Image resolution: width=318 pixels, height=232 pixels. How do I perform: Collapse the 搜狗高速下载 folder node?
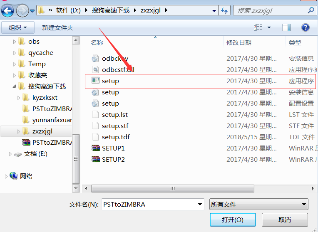(x=14, y=86)
